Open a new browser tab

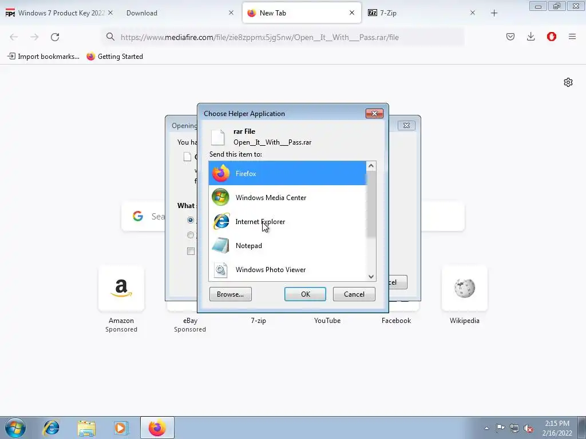(494, 13)
